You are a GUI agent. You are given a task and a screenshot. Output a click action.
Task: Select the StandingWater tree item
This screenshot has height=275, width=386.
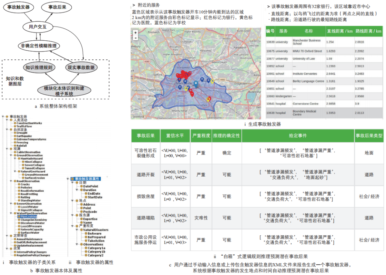(x=31, y=201)
